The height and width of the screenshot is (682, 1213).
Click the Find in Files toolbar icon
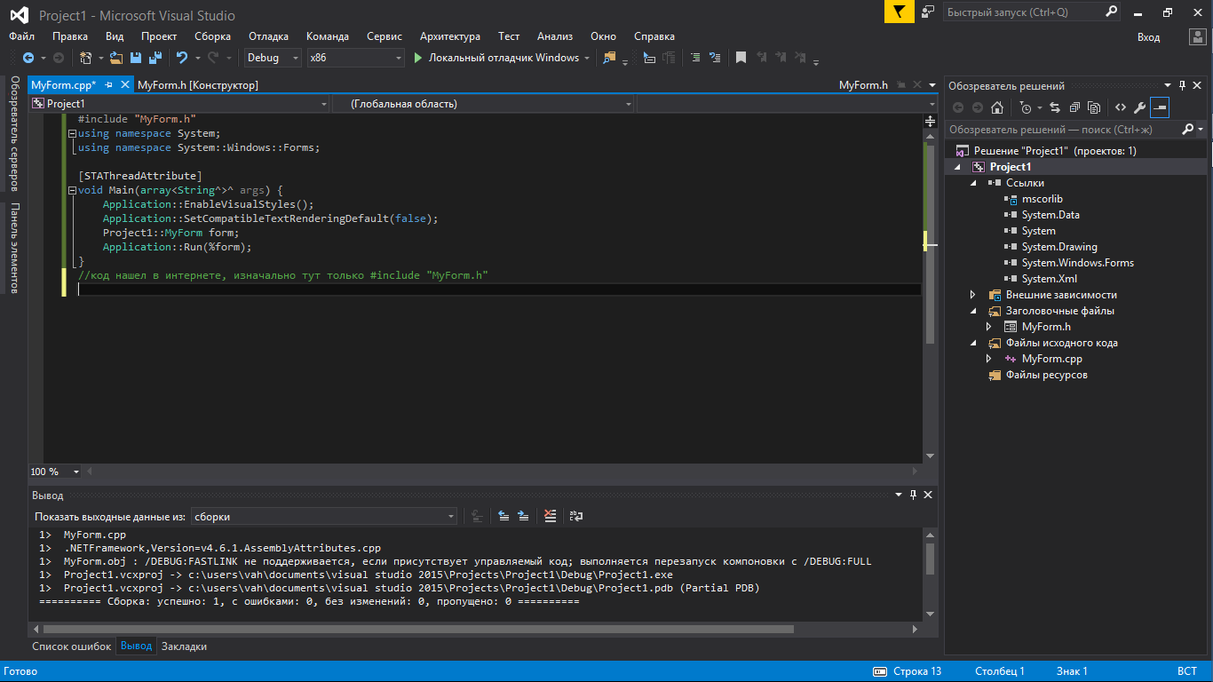pos(609,58)
